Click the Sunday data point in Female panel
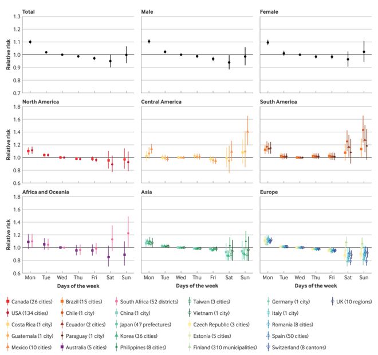 coord(364,52)
